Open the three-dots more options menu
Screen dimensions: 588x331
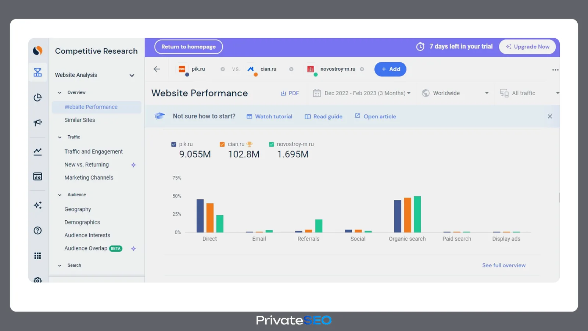click(x=555, y=70)
